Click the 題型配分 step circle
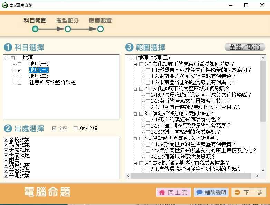This screenshot has height=205, width=270. 68,29
